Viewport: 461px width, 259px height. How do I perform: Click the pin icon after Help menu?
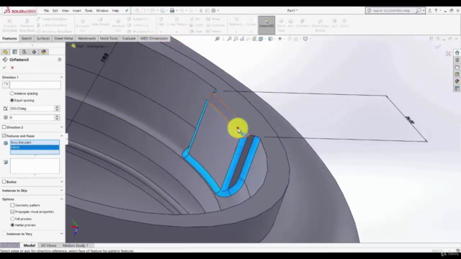point(127,11)
